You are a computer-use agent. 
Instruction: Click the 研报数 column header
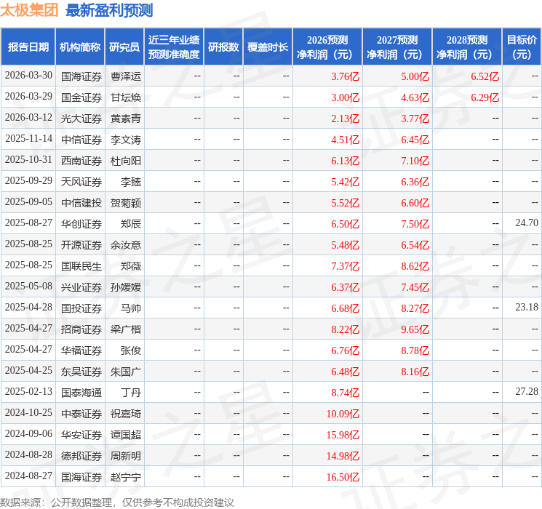(x=223, y=47)
